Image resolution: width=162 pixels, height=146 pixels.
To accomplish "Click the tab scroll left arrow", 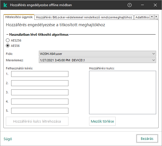I will (x=152, y=17).
